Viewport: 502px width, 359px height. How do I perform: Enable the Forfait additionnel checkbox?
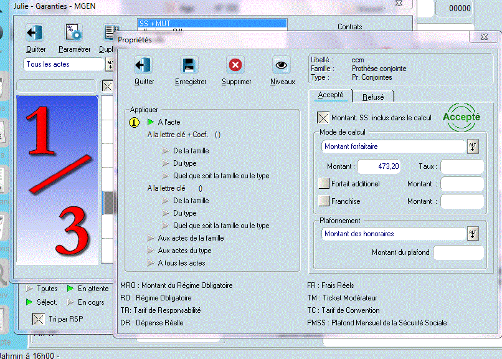pyautogui.click(x=323, y=184)
